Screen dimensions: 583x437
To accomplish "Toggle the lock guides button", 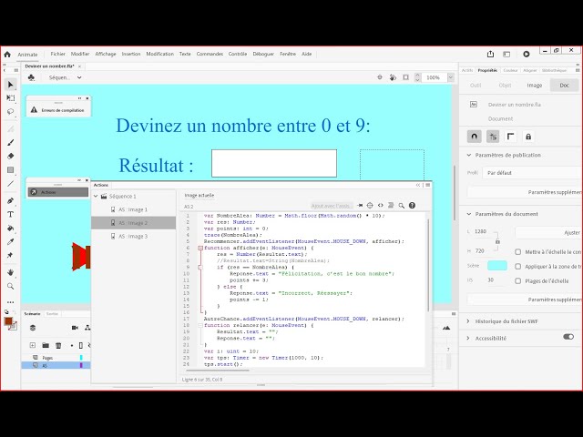I will point(528,137).
